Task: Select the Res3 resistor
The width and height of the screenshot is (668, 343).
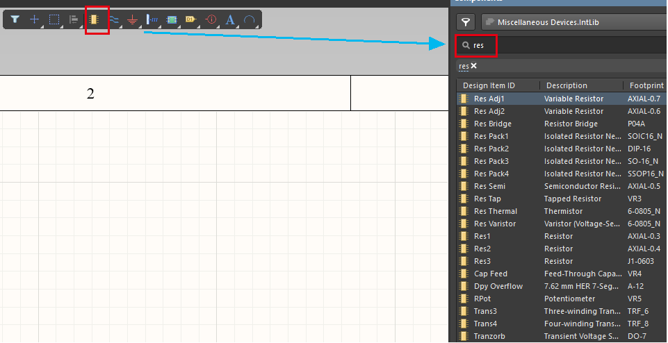Action: point(562,261)
